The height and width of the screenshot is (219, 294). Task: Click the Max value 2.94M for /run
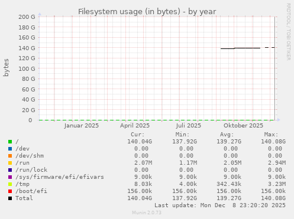[277, 163]
